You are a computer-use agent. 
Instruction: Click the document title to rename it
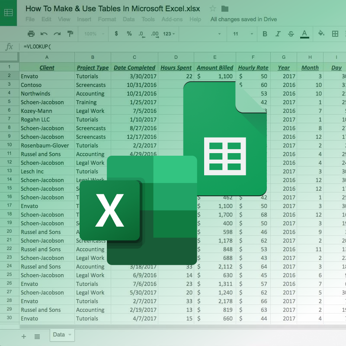[112, 9]
